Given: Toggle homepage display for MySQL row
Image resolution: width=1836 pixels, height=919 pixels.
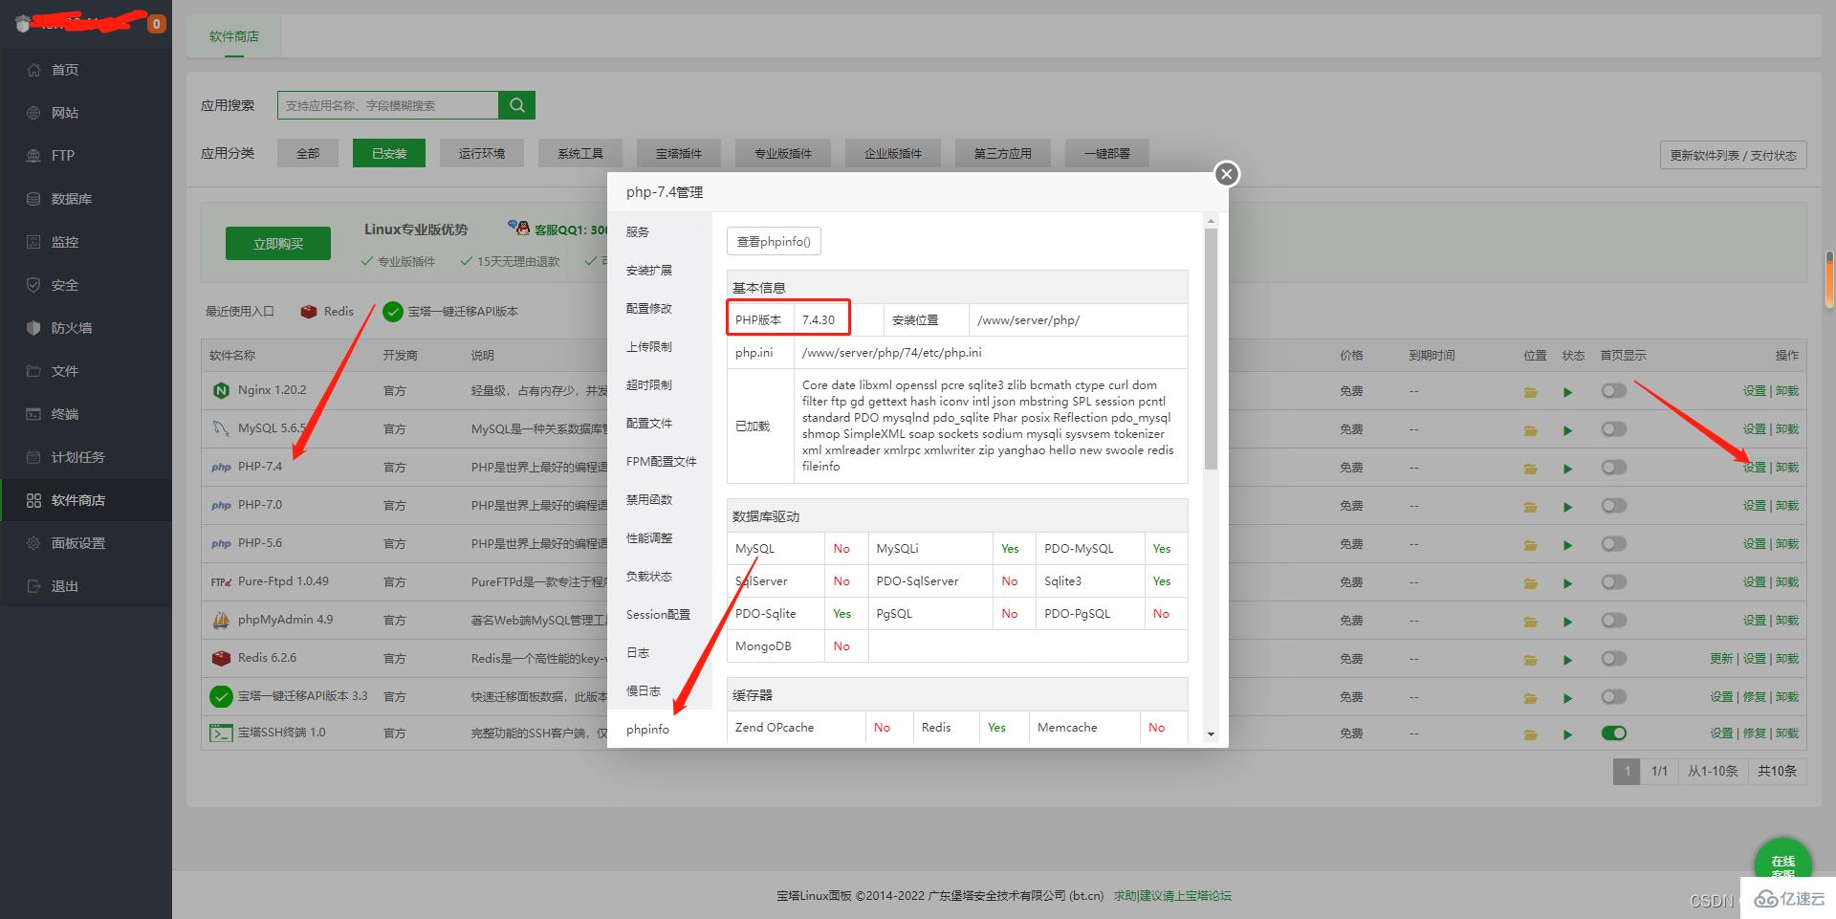Looking at the screenshot, I should tap(1614, 428).
